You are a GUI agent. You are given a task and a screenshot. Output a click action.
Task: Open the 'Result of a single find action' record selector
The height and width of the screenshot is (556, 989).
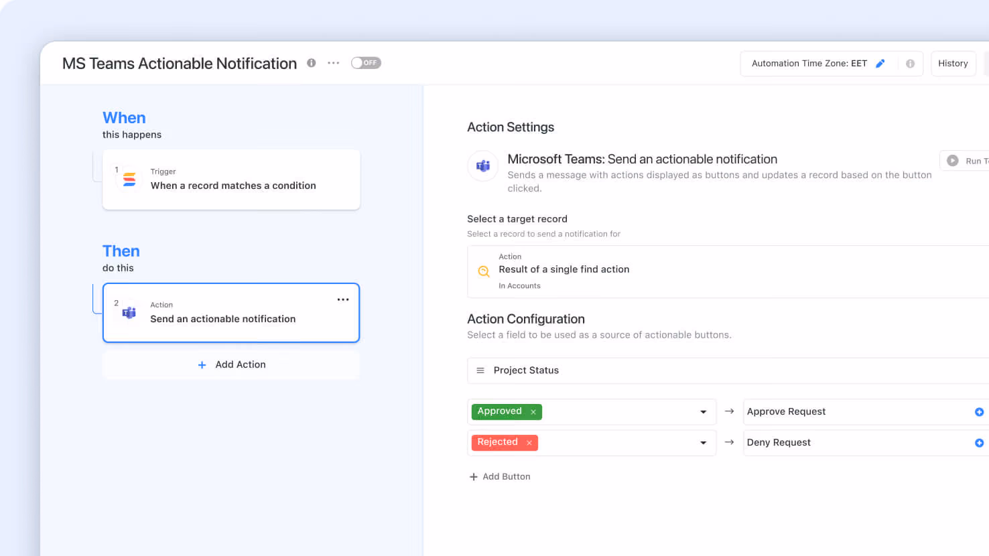point(728,271)
